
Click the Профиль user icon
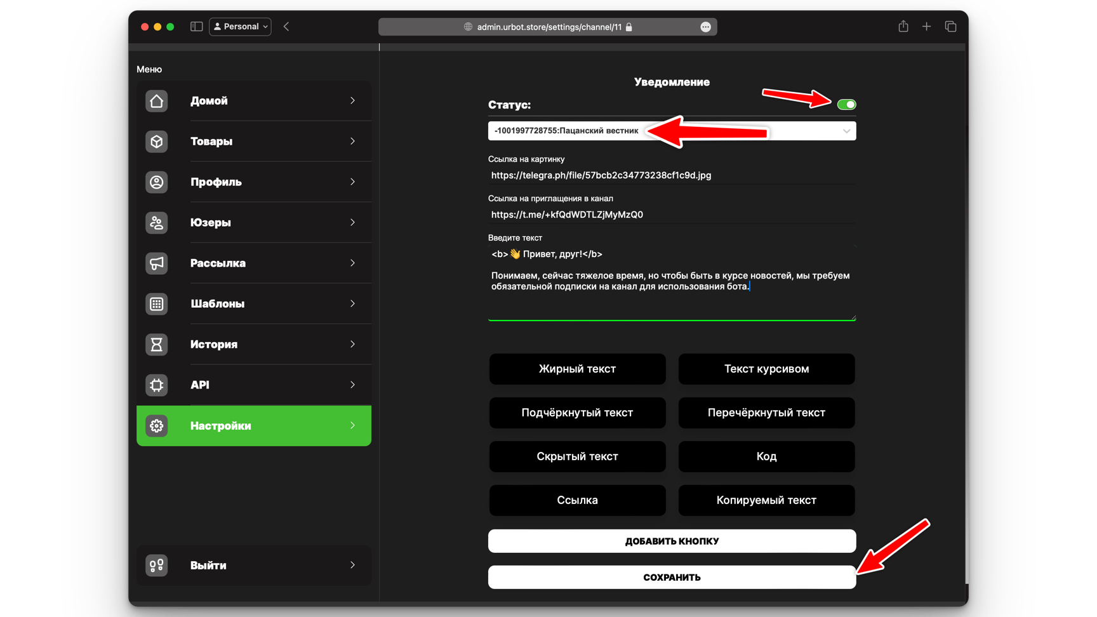(x=156, y=182)
